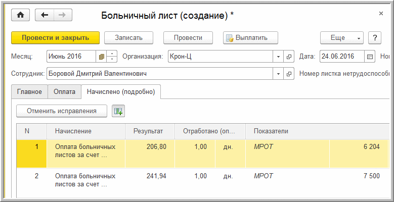394x202 pixels.
Task: Increase the month with the up stepper arrow
Action: (112, 54)
